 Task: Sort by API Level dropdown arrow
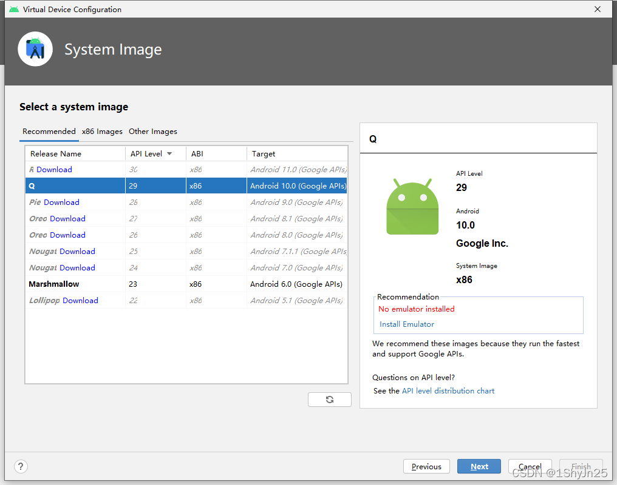[169, 153]
